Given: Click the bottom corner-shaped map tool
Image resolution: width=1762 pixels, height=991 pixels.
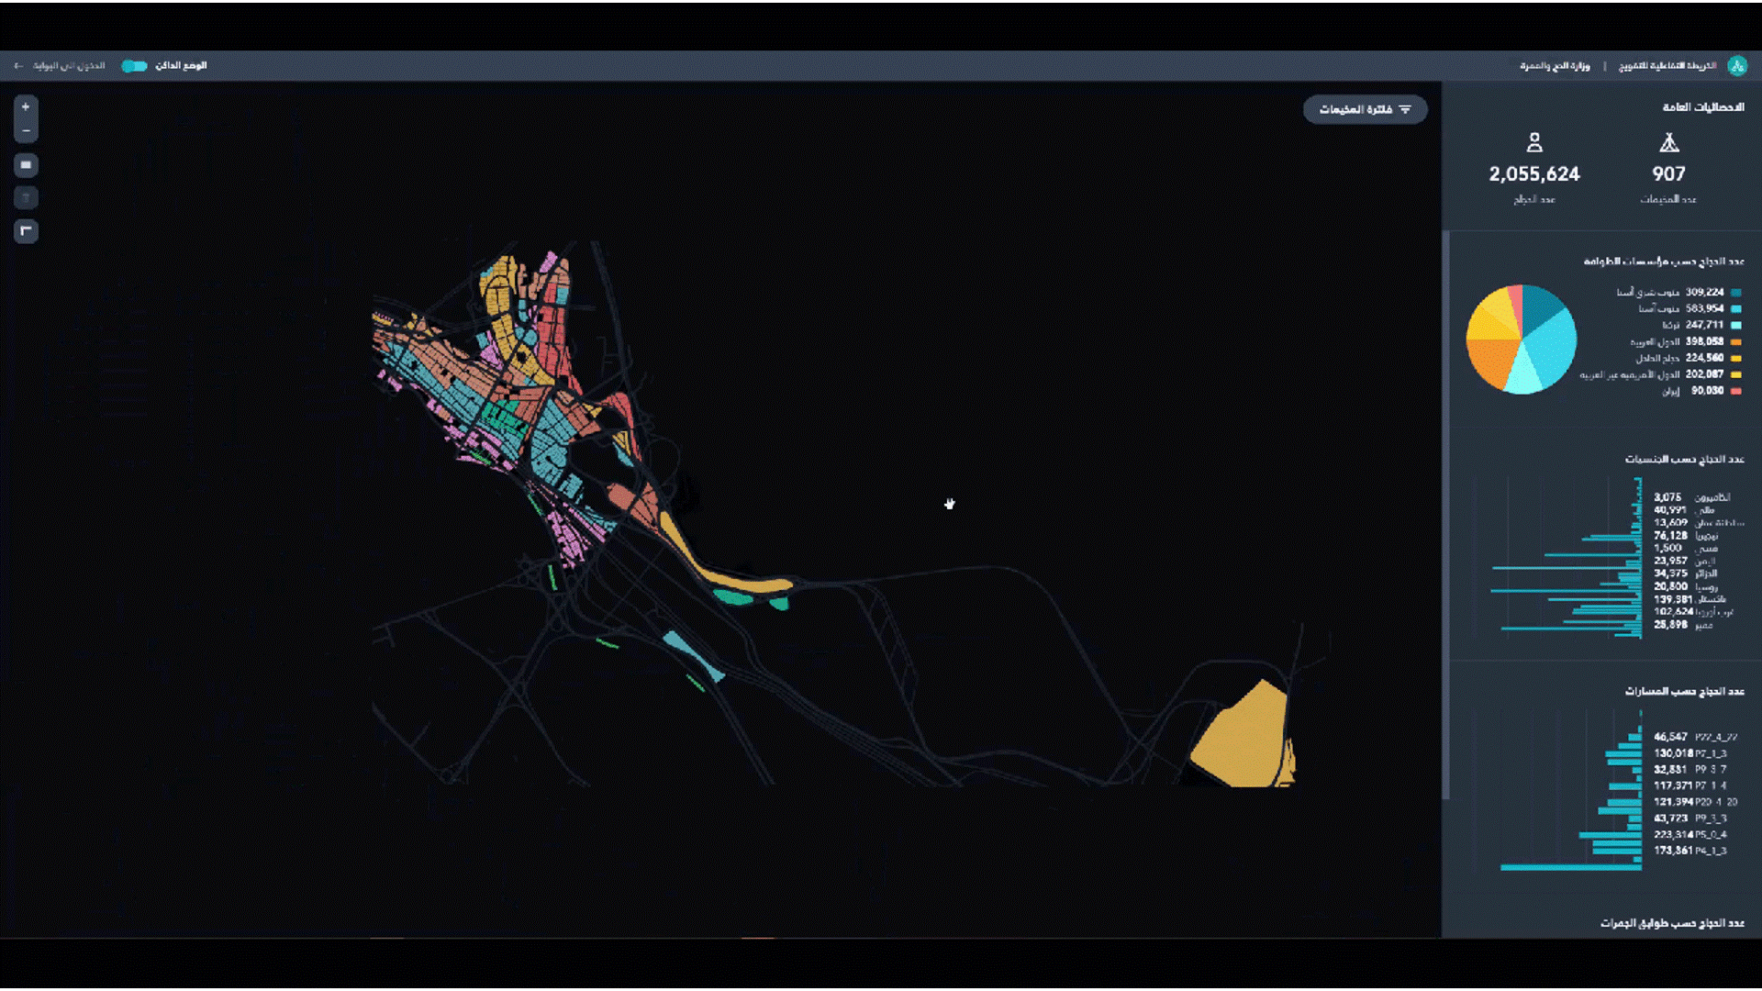Looking at the screenshot, I should pos(26,230).
